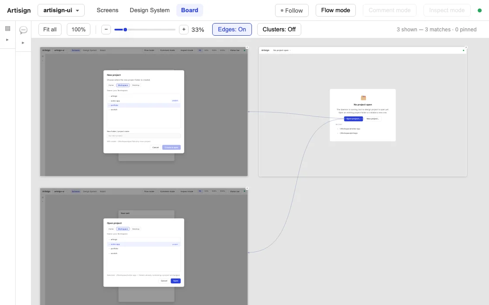The image size is (489, 305).
Task: Click Workspace tab in Open project card
Action: point(123,229)
